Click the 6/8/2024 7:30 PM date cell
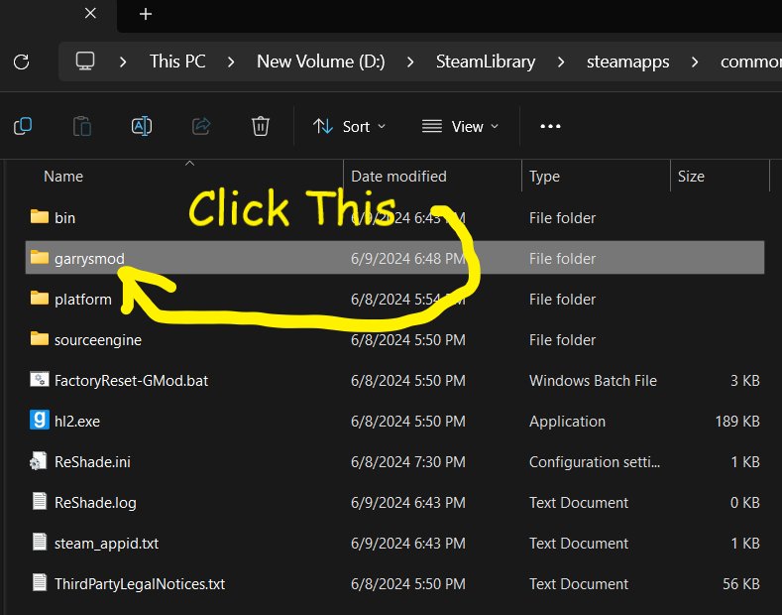Image resolution: width=782 pixels, height=615 pixels. 408,462
